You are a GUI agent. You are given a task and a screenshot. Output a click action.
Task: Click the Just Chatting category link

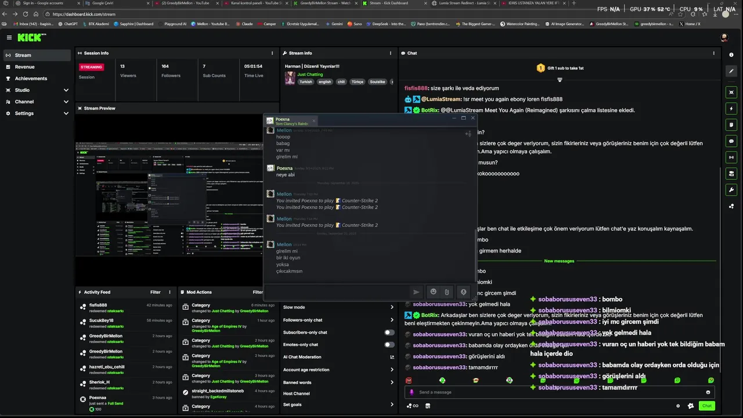310,74
